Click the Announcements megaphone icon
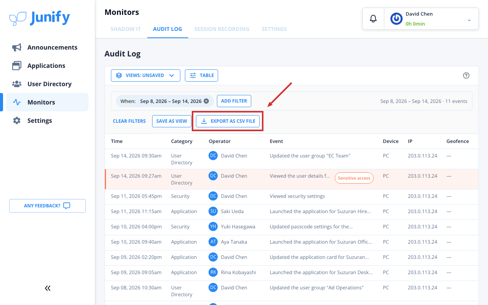This screenshot has height=305, width=488. 17,47
